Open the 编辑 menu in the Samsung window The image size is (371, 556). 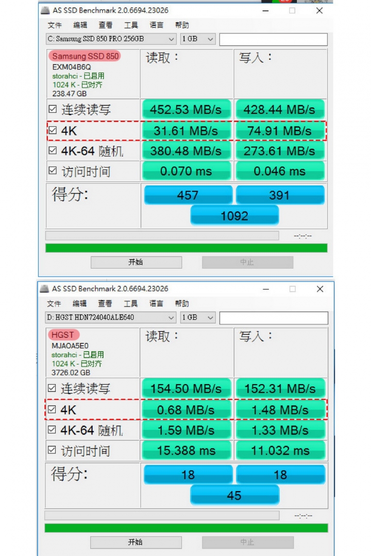(x=80, y=25)
